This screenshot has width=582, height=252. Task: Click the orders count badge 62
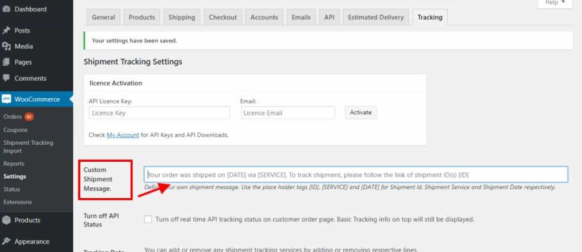29,117
